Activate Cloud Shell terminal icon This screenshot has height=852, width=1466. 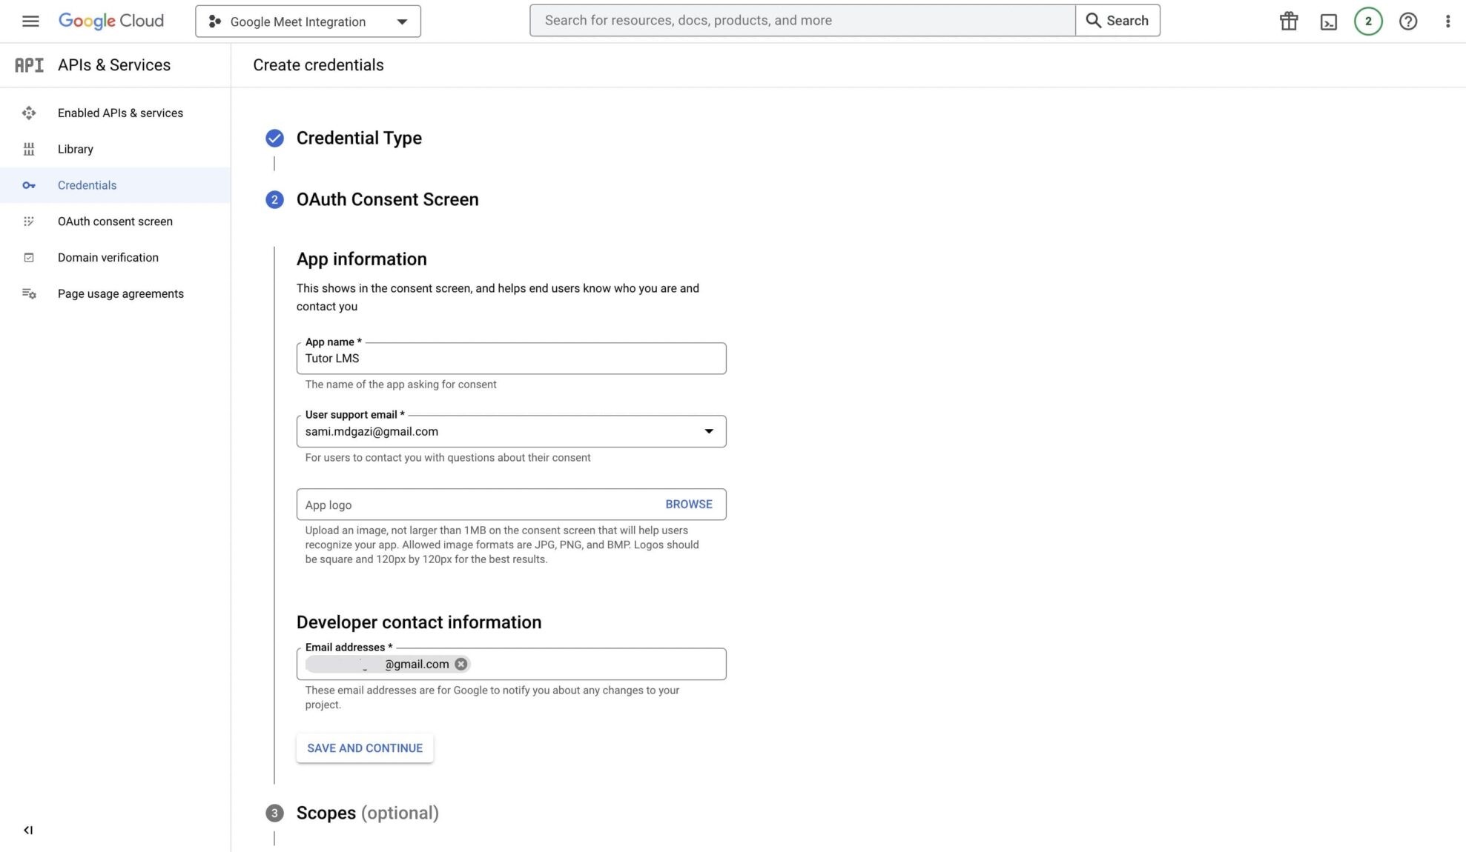pos(1329,21)
